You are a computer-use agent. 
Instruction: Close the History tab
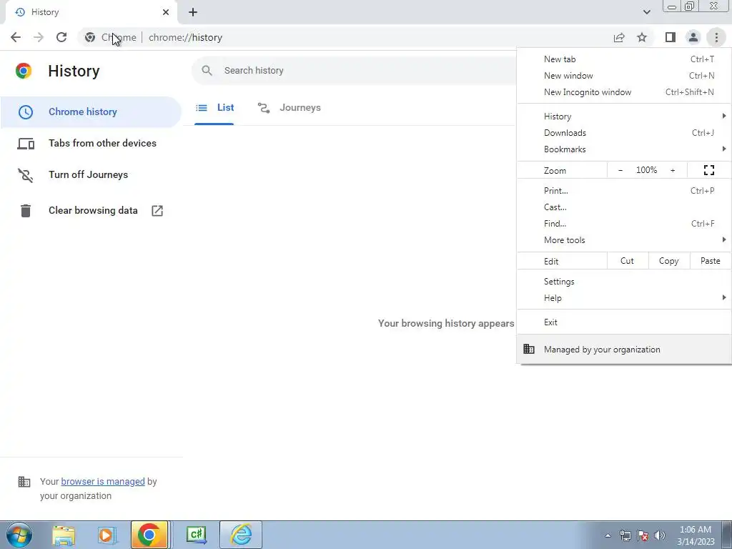pyautogui.click(x=166, y=12)
